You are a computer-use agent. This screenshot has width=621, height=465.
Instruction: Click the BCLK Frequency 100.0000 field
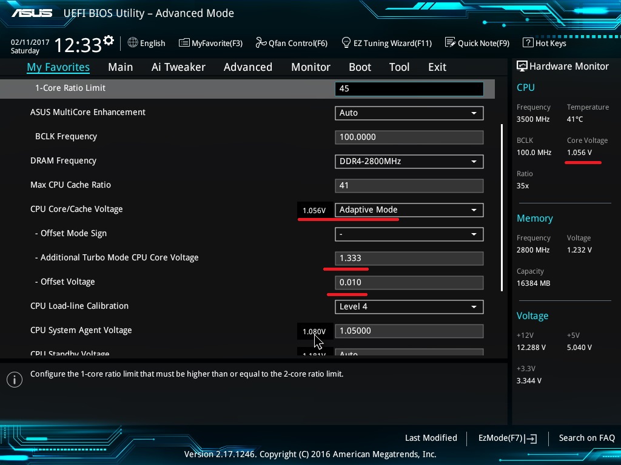pyautogui.click(x=409, y=137)
